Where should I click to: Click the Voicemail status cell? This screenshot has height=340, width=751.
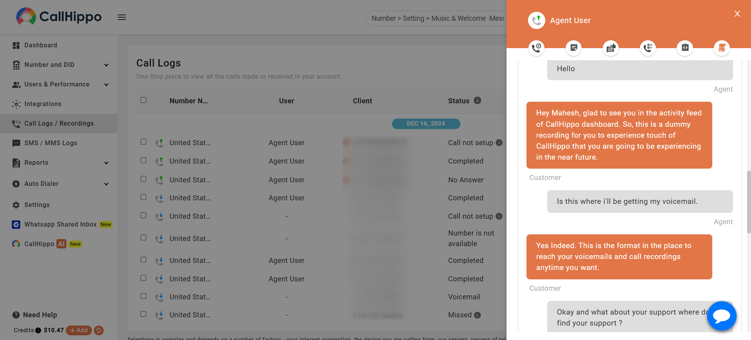tap(464, 297)
